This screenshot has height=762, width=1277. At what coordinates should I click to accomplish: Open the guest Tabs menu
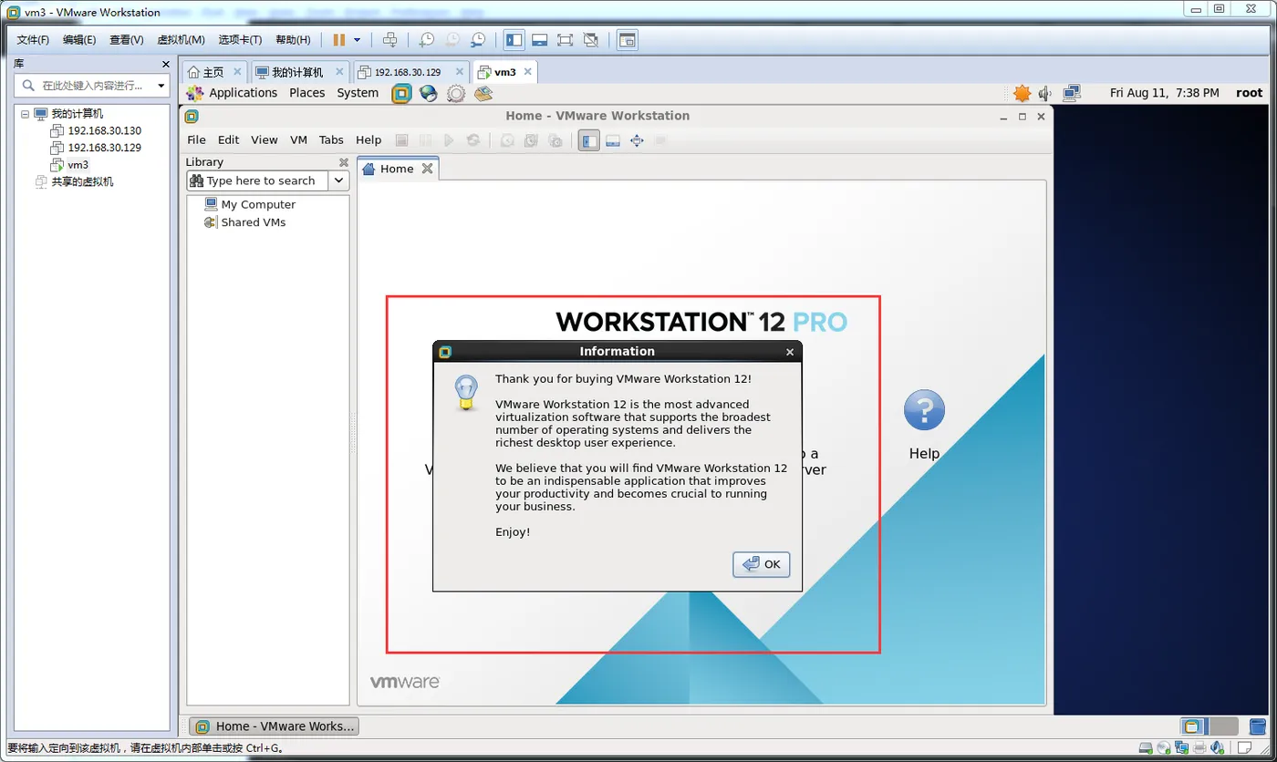(x=331, y=139)
